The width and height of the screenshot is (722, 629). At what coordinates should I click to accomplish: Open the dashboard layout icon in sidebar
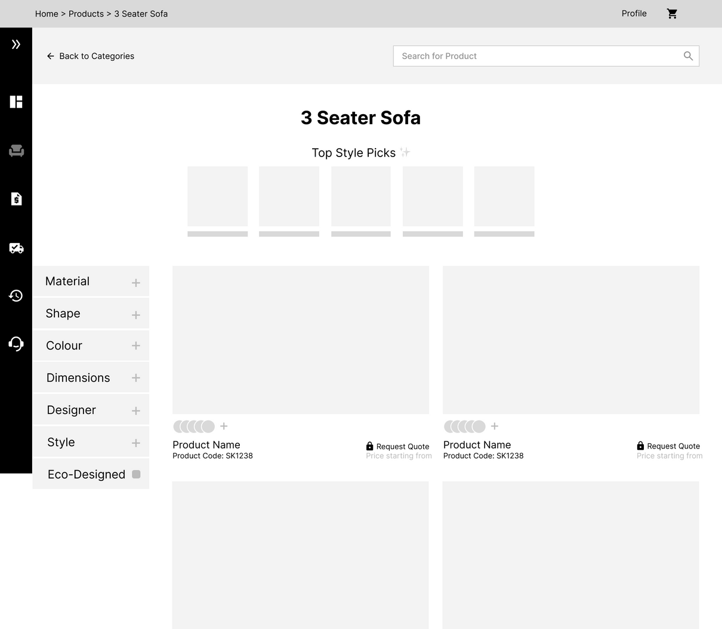pyautogui.click(x=16, y=102)
